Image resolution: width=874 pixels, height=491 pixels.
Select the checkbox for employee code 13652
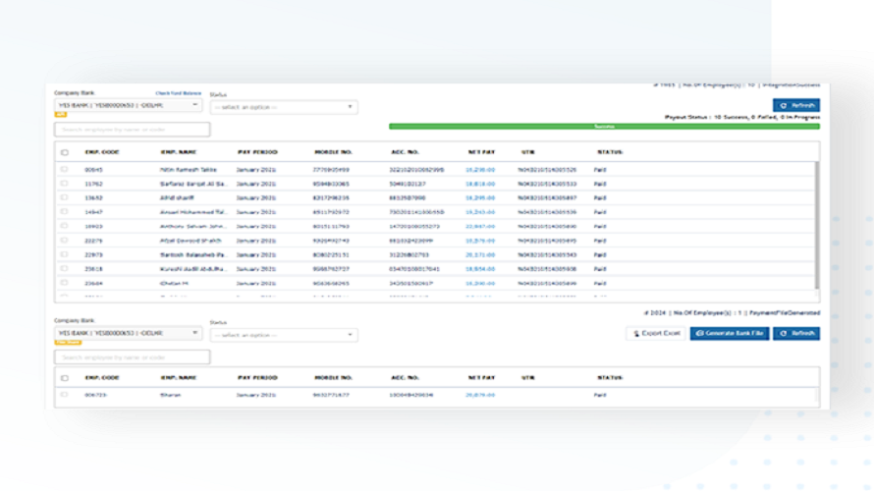click(65, 198)
